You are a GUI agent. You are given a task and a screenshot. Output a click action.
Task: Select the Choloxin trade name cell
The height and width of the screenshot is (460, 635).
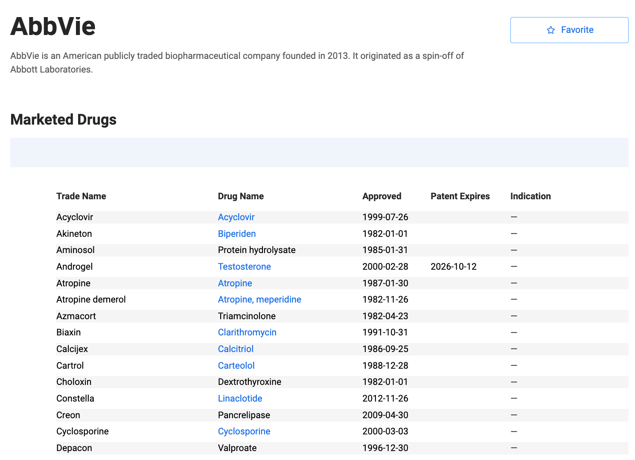click(74, 382)
